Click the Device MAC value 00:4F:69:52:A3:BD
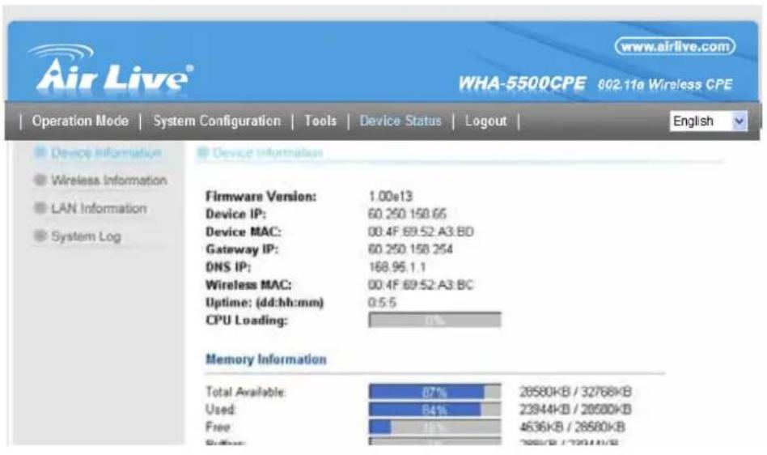Image resolution: width=767 pixels, height=455 pixels. [x=421, y=232]
